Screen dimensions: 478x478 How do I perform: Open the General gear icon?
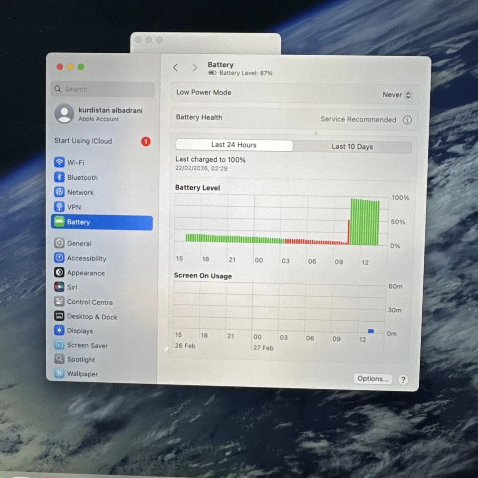pos(59,243)
